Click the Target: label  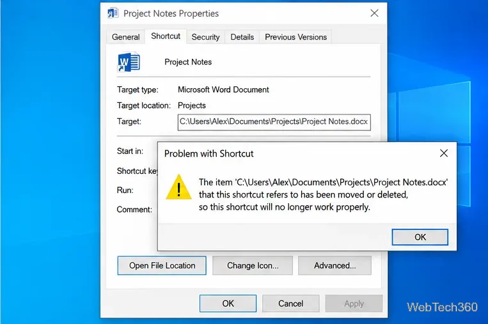point(129,121)
